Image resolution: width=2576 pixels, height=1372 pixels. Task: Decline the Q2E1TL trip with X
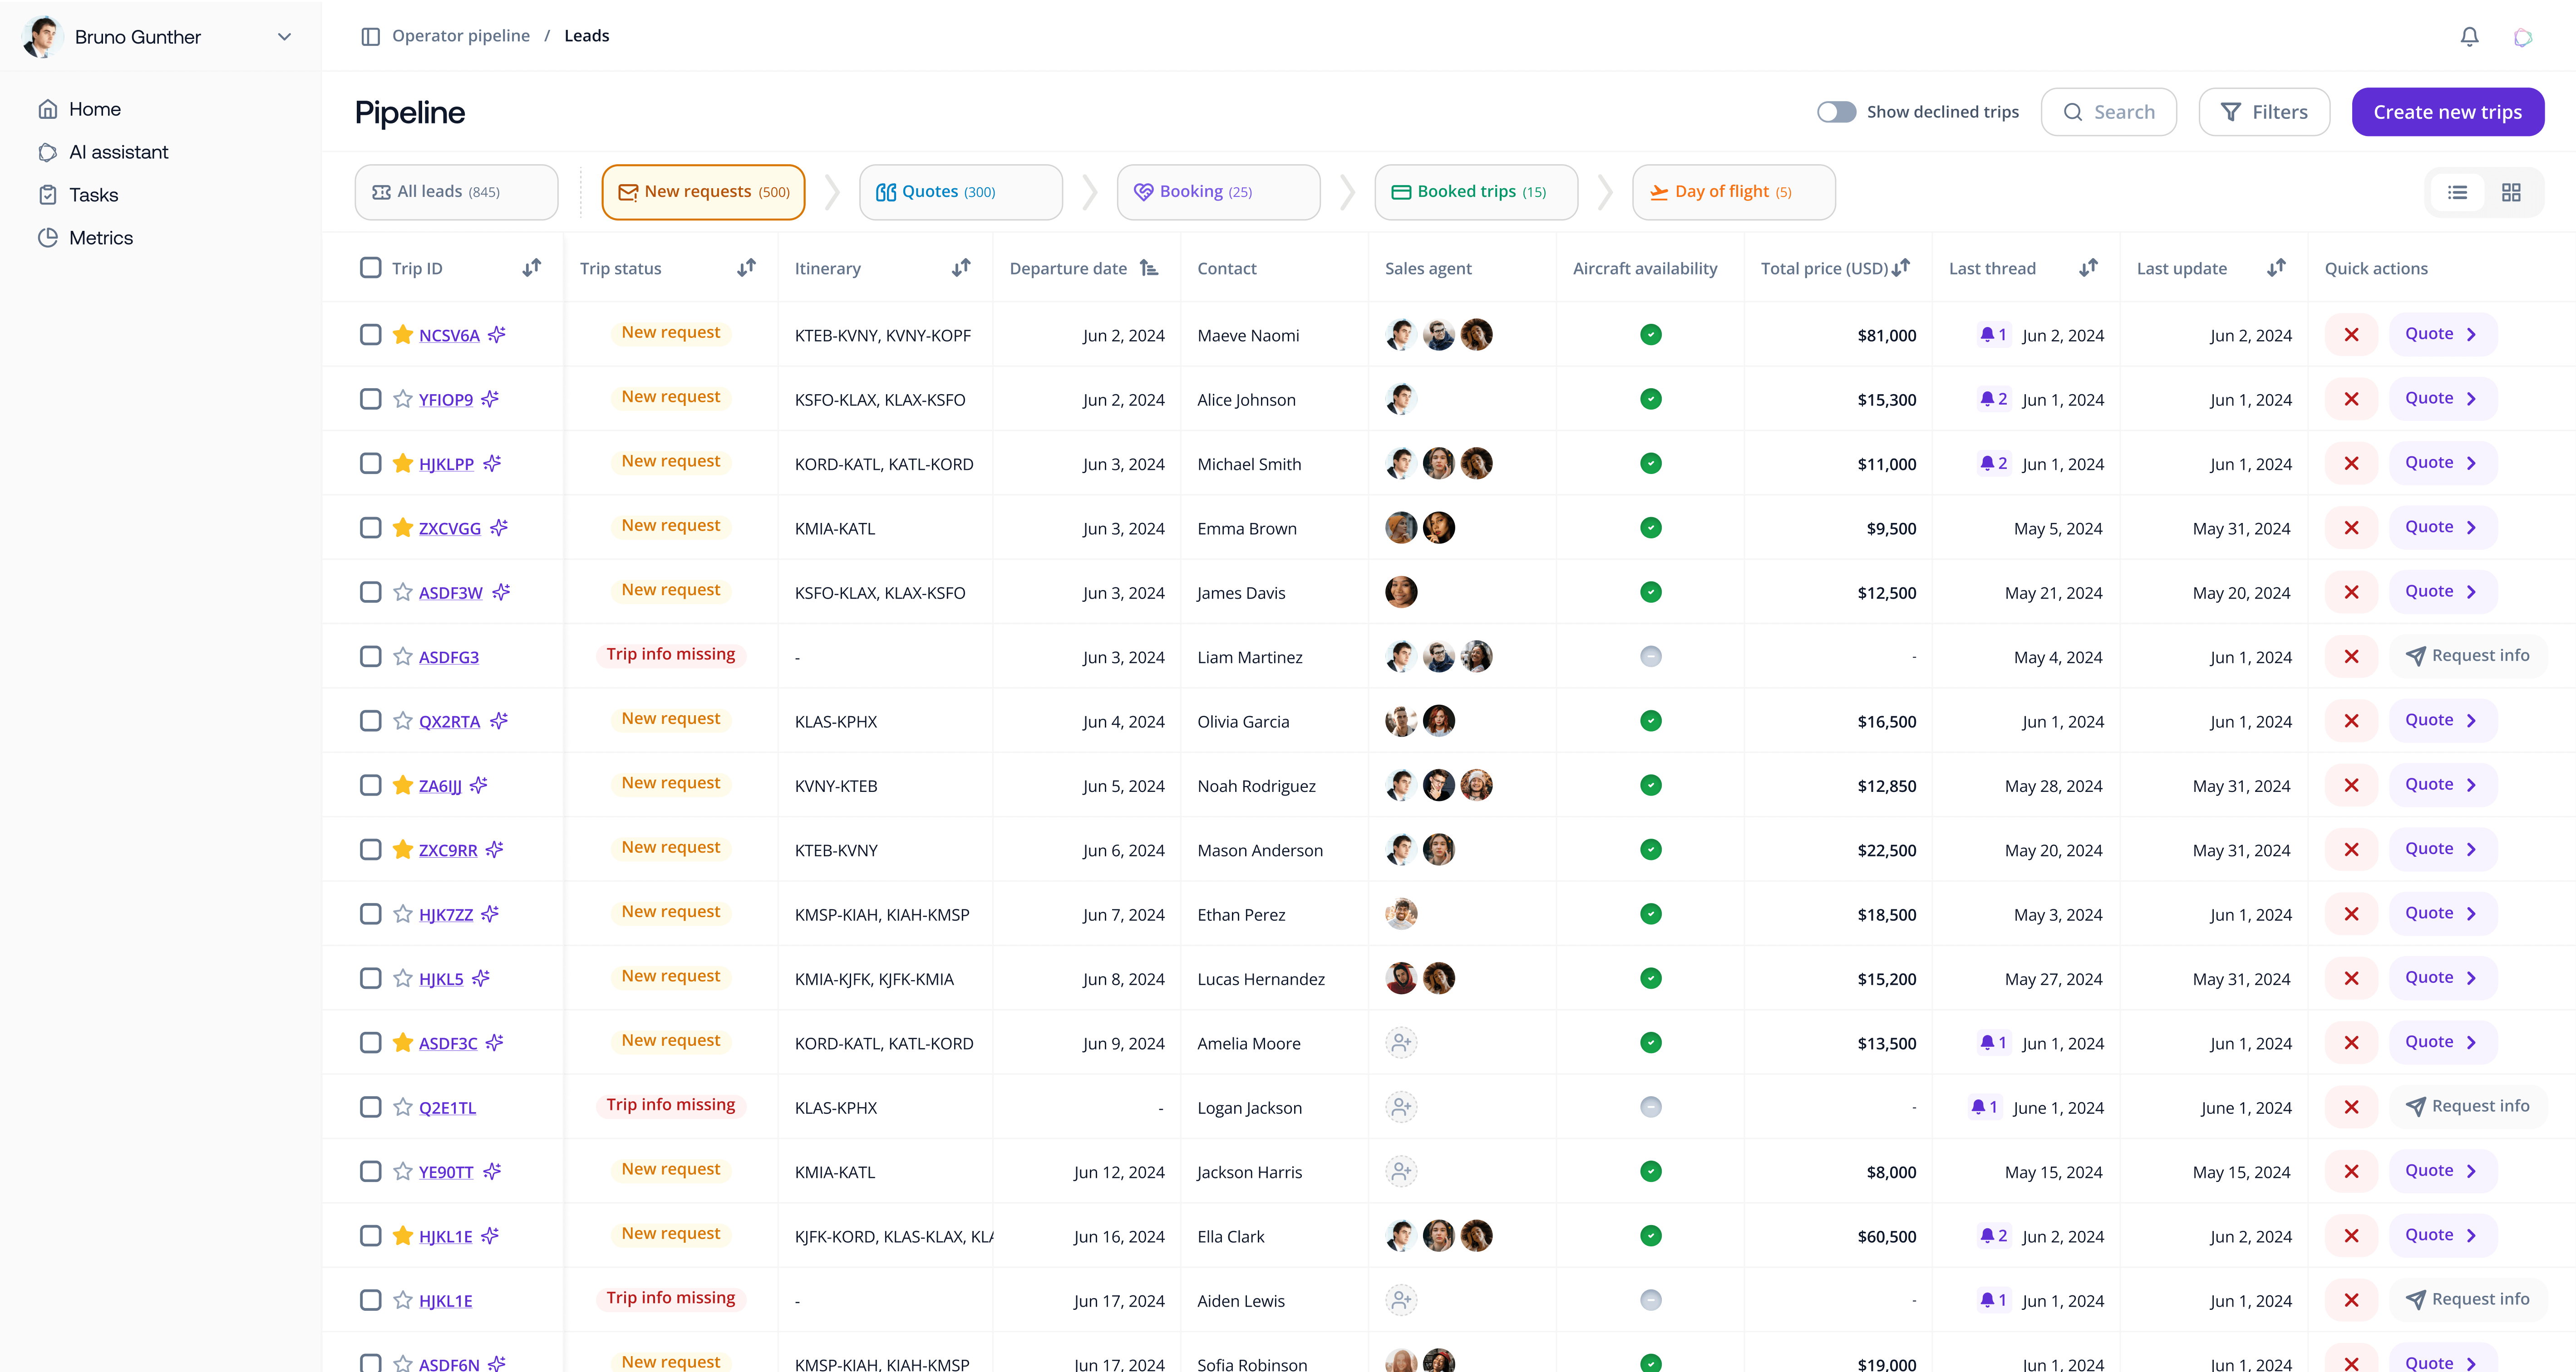[2351, 1107]
